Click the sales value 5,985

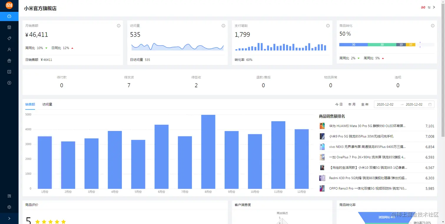(430, 188)
